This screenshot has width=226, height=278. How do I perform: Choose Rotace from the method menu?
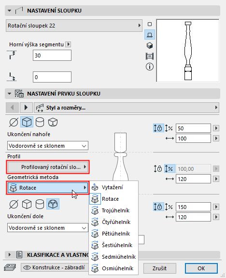point(113,199)
